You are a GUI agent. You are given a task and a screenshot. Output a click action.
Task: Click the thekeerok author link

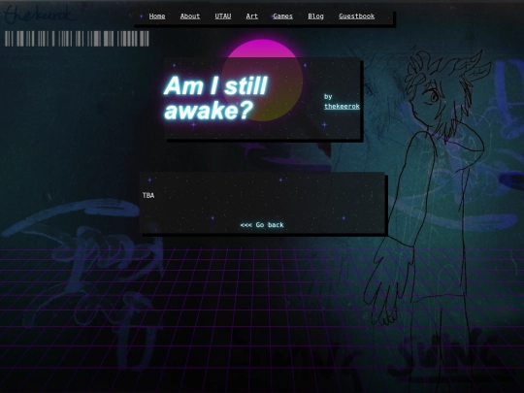(x=342, y=107)
